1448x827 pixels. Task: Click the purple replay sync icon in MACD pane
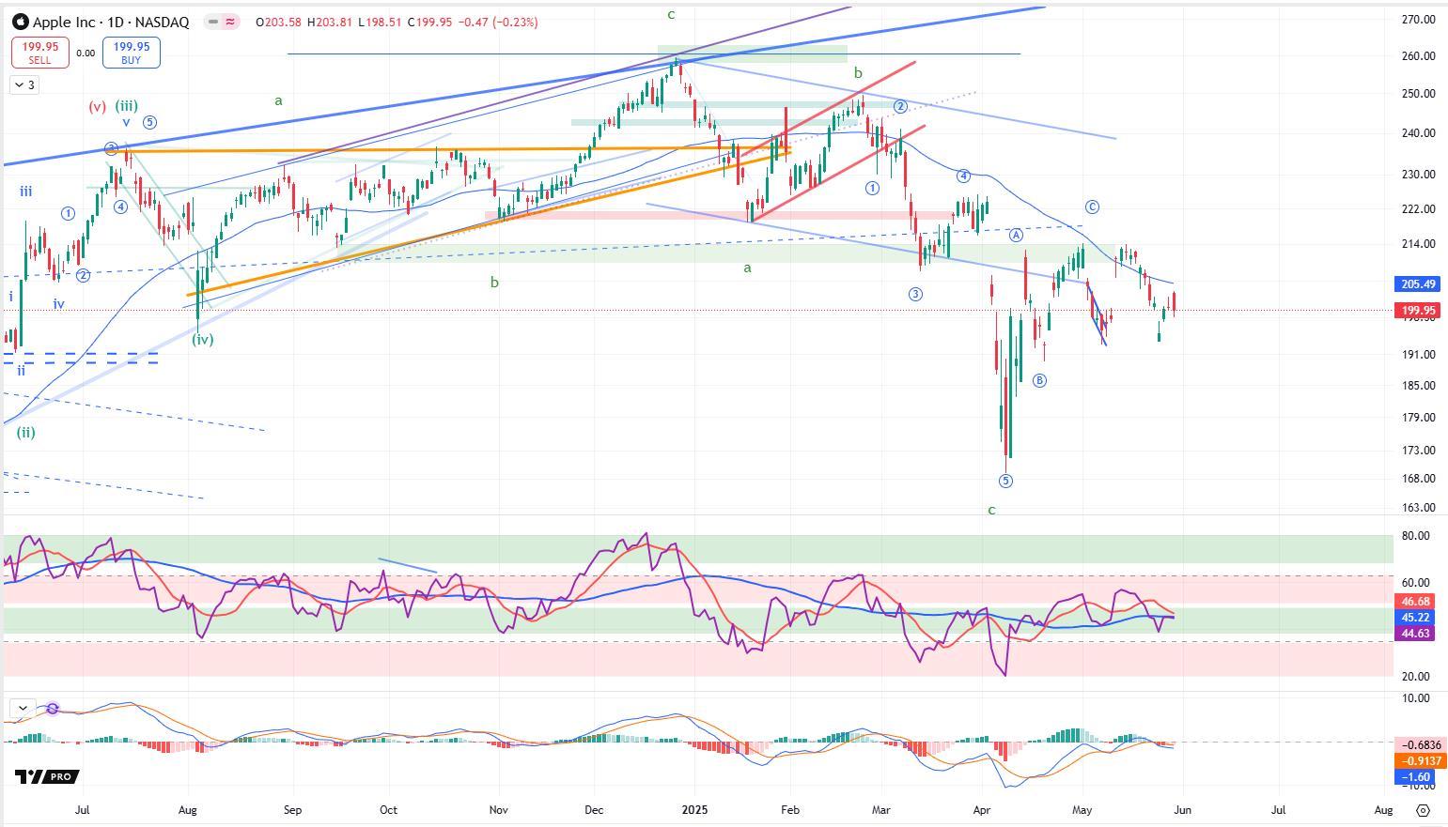click(x=53, y=708)
